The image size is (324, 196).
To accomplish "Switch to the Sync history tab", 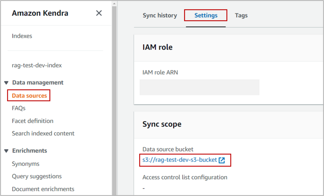I will tap(160, 15).
